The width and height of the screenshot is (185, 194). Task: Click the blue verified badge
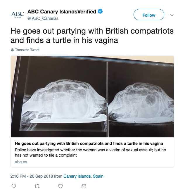pyautogui.click(x=100, y=11)
